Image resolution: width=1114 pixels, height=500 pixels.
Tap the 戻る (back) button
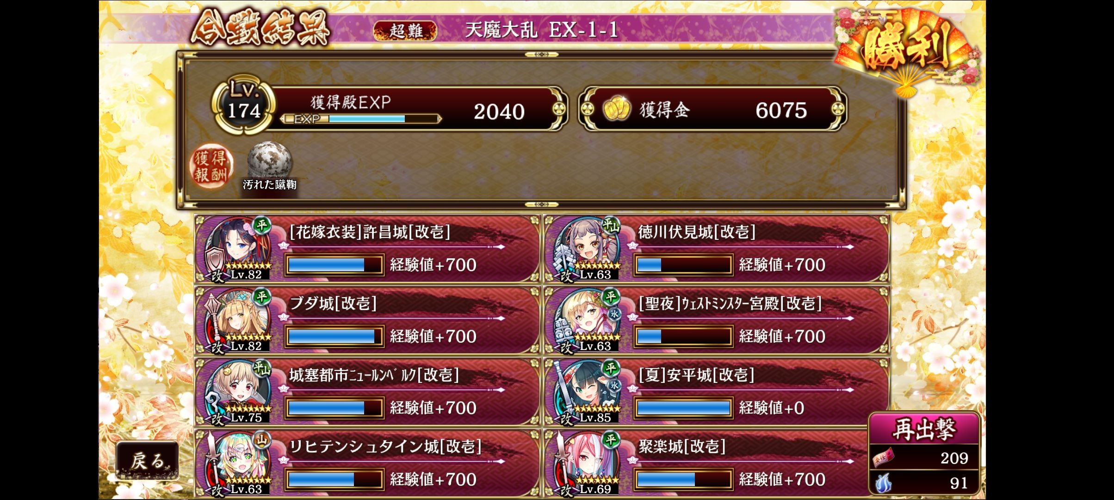coord(148,461)
